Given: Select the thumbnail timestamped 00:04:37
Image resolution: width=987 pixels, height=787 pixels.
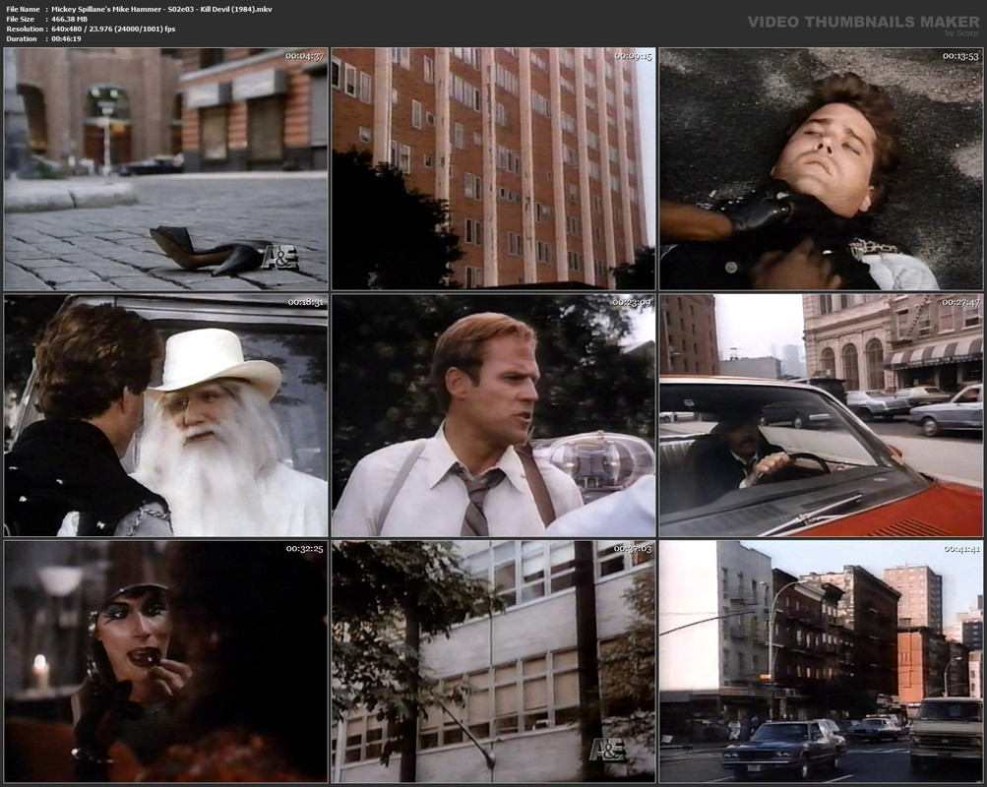Looking at the screenshot, I should pyautogui.click(x=165, y=168).
